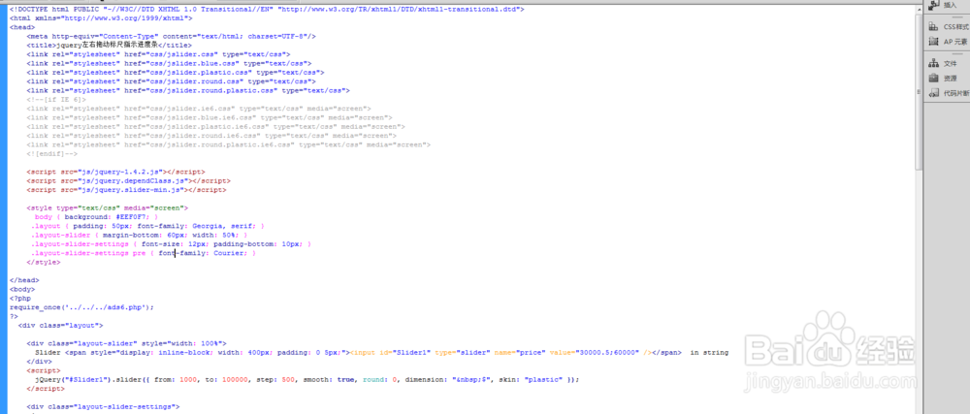Screen dimensions: 970x414
Task: Click the .layout-slider margin-bottom rule
Action: point(139,235)
